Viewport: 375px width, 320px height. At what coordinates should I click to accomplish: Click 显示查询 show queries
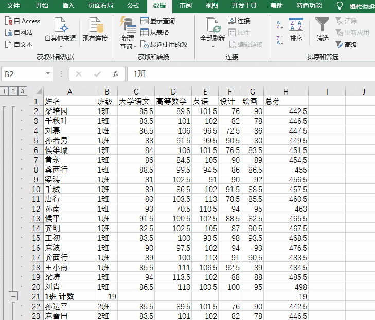pos(157,21)
